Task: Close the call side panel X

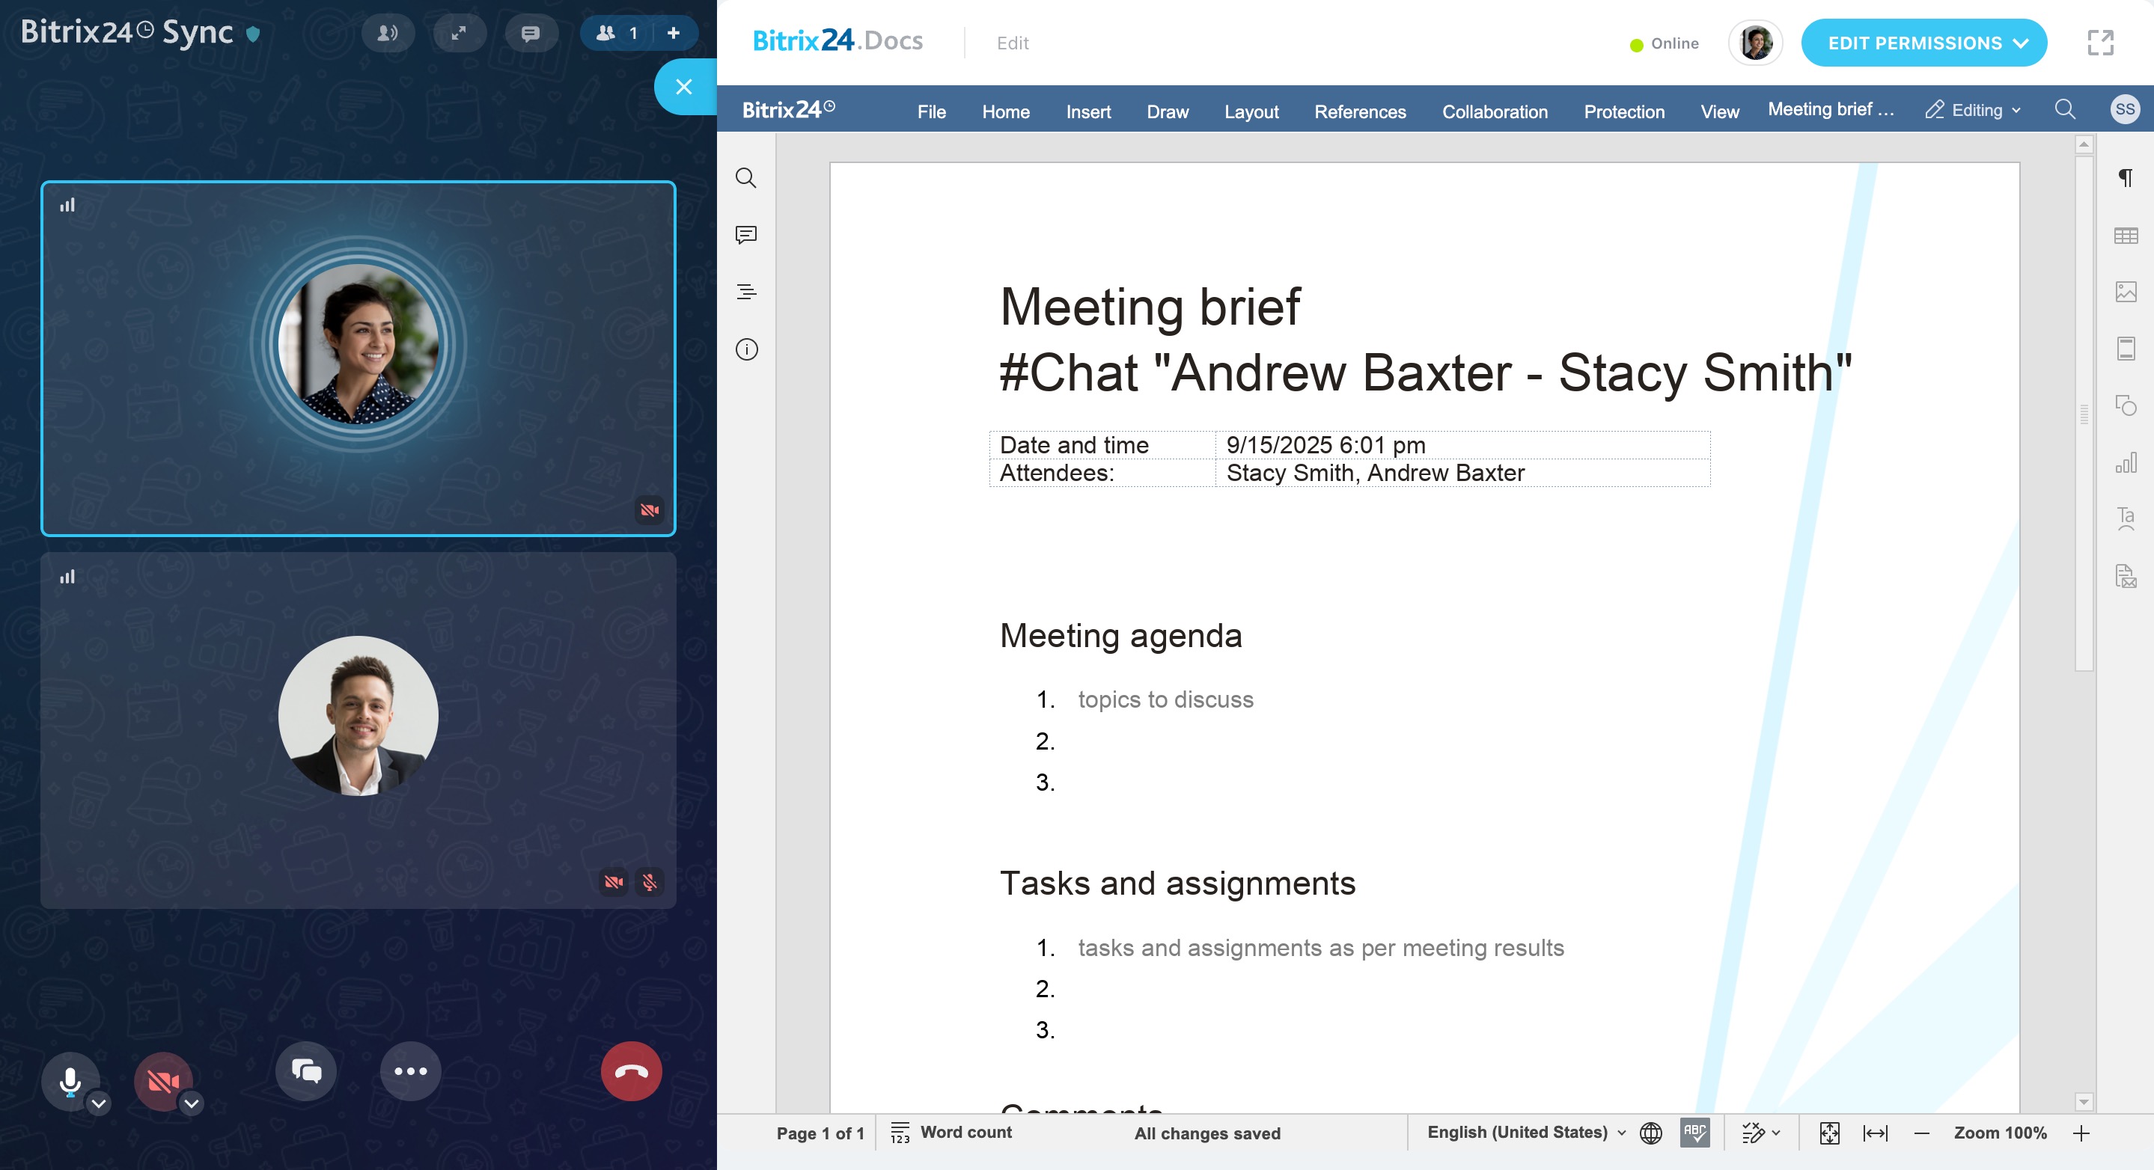Action: (684, 87)
